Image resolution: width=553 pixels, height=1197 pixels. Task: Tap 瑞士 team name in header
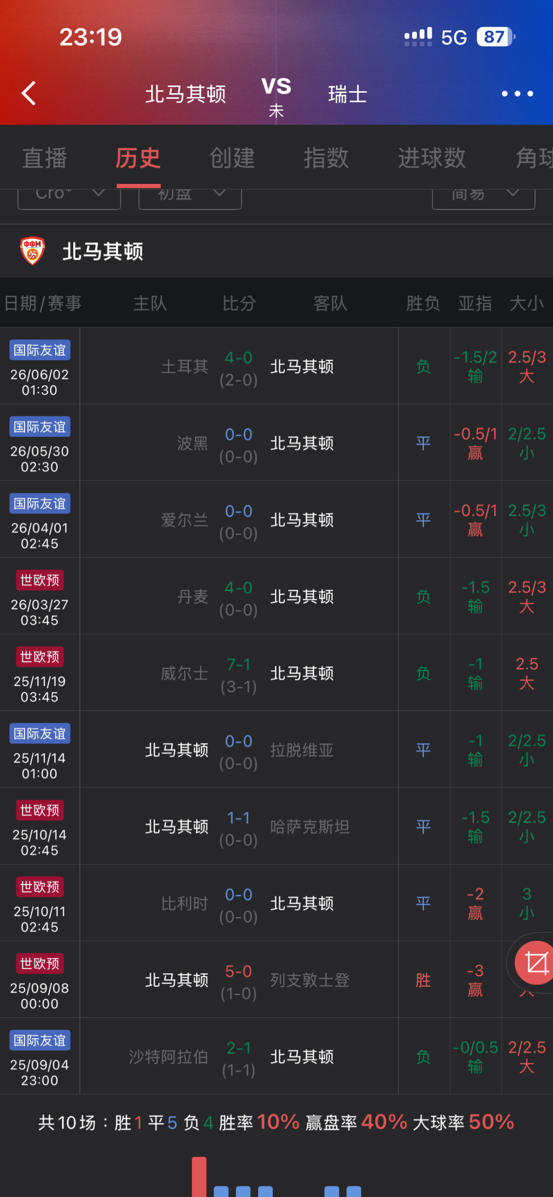(348, 95)
